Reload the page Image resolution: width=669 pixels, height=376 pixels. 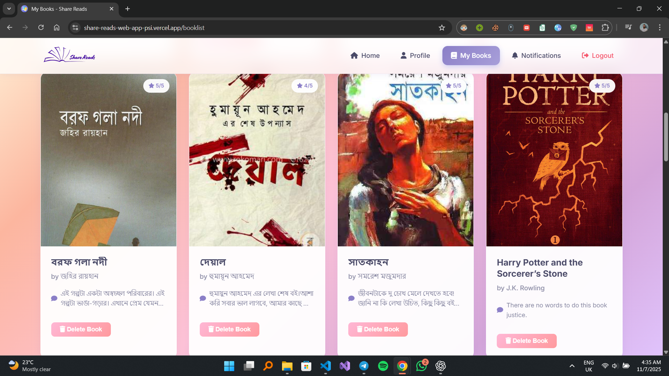click(41, 28)
